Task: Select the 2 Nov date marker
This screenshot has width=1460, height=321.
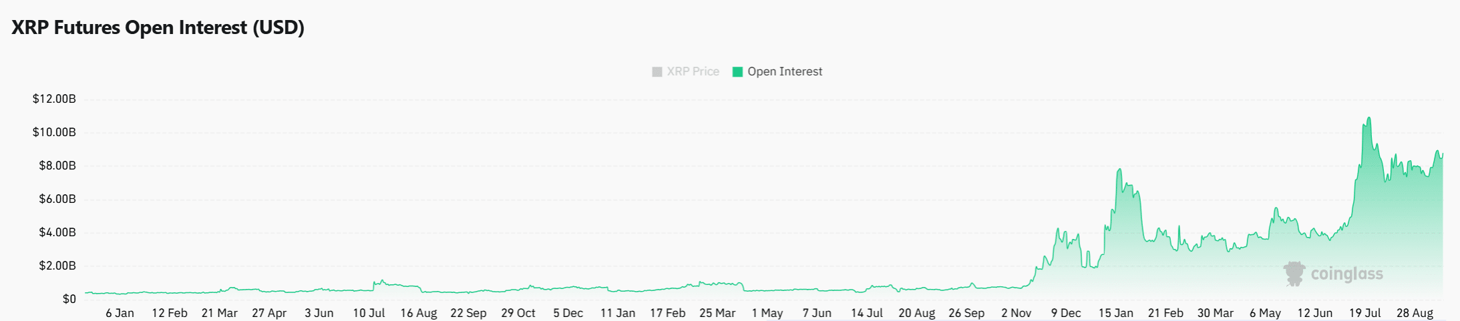Action: [1016, 313]
